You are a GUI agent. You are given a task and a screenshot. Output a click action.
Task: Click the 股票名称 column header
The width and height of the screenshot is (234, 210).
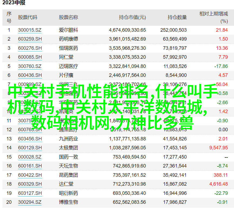68,18
